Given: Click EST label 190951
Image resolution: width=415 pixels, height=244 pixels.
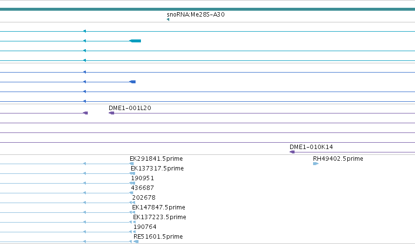Looking at the screenshot, I should (x=142, y=178).
